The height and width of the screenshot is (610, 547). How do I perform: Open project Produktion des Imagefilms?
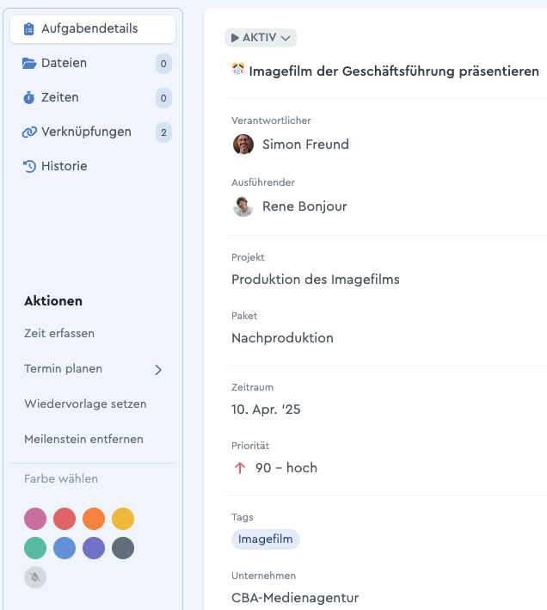[x=316, y=280]
